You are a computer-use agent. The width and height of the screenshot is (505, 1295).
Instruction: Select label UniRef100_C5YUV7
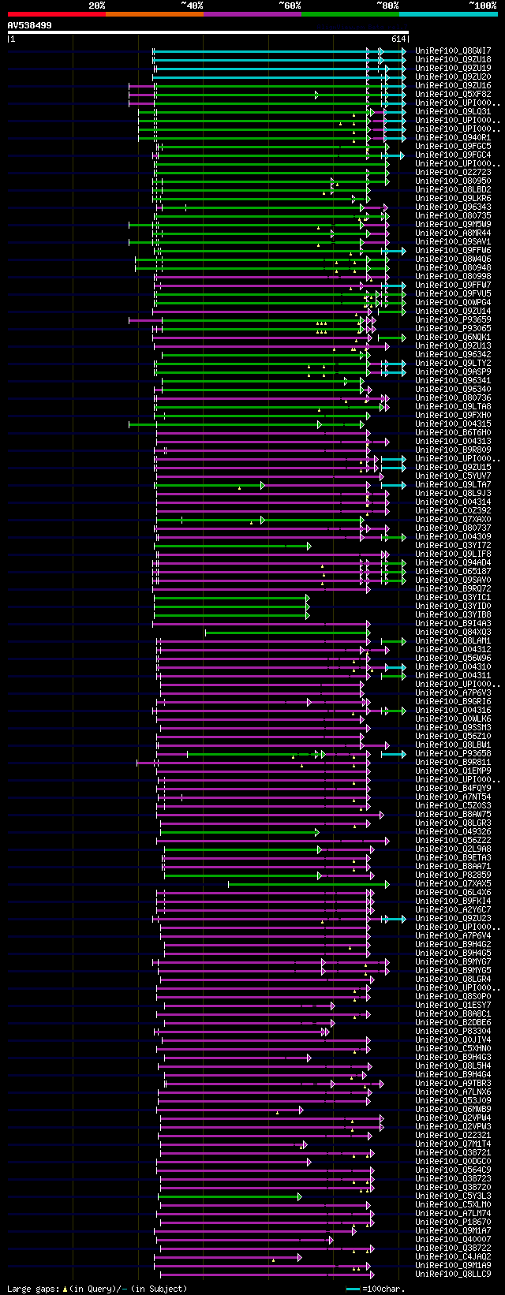point(453,476)
